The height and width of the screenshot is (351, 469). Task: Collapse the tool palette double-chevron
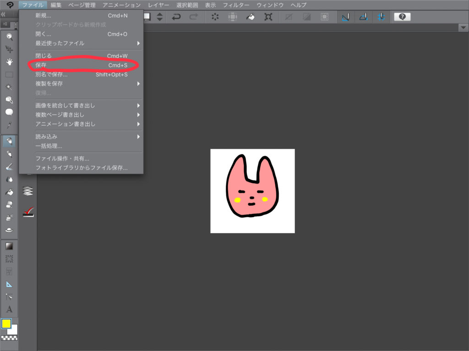[x=3, y=14]
